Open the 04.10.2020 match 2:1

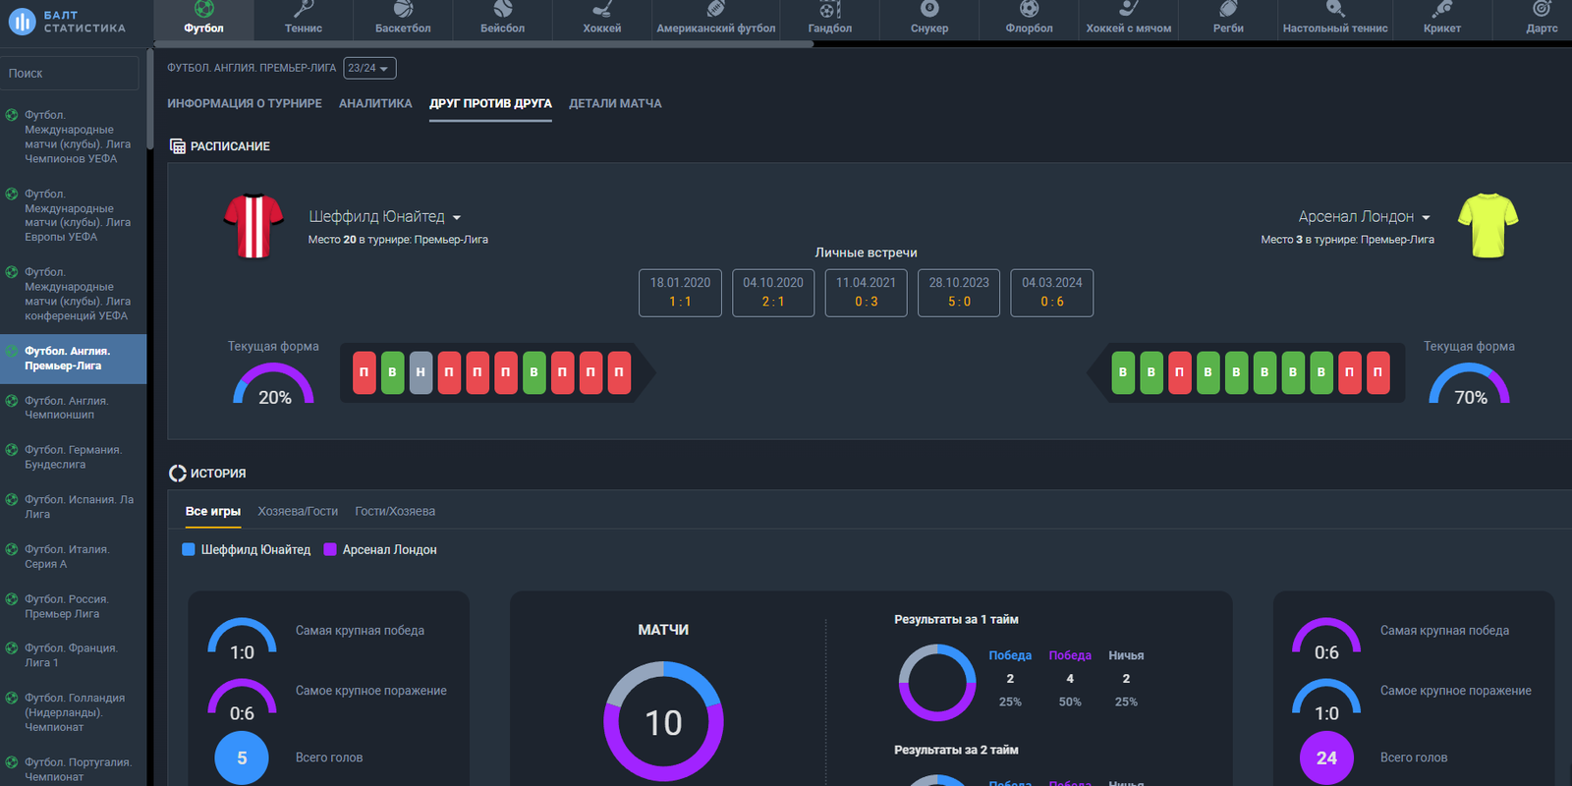773,293
